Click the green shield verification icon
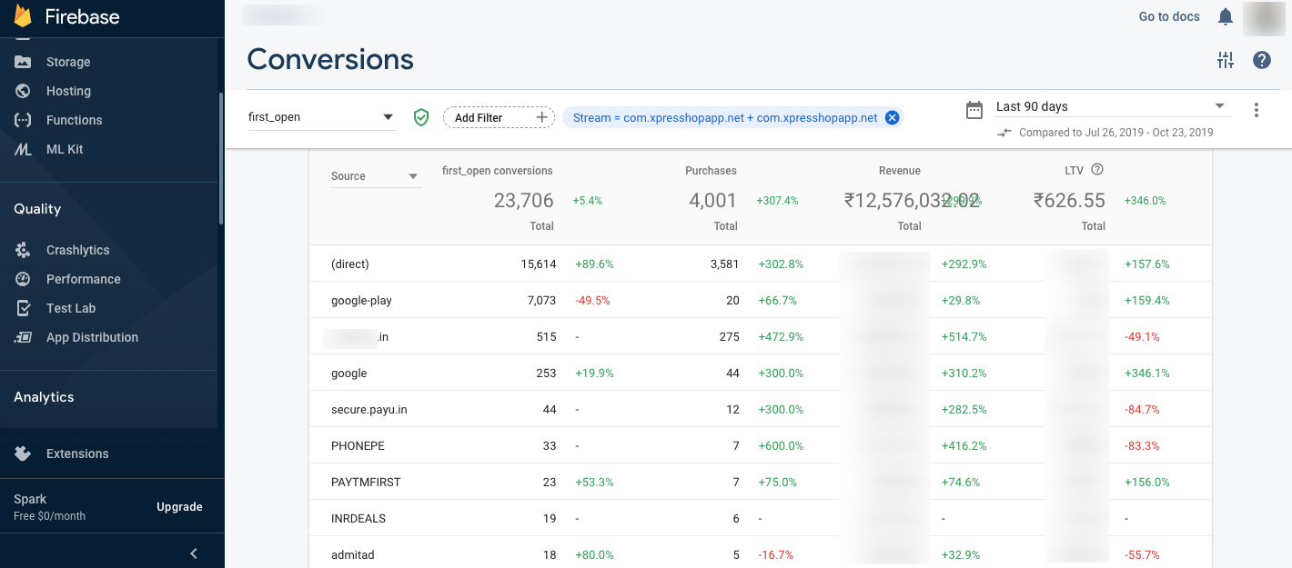This screenshot has height=568, width=1292. [x=420, y=117]
